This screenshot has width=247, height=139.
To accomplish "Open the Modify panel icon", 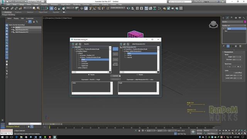I will click(x=227, y=18).
